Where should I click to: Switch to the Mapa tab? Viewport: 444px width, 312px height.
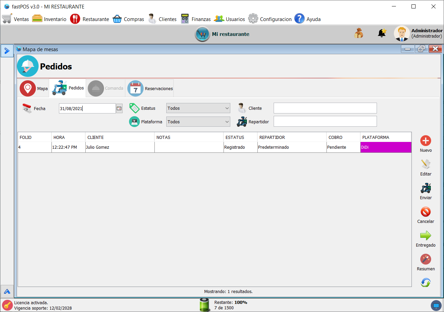tap(34, 88)
